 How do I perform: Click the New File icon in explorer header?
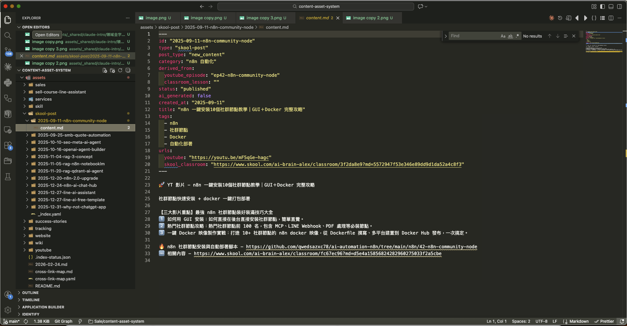point(105,70)
